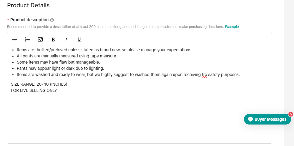
Task: Toggle bulleted list formatting
Action: 14,39
